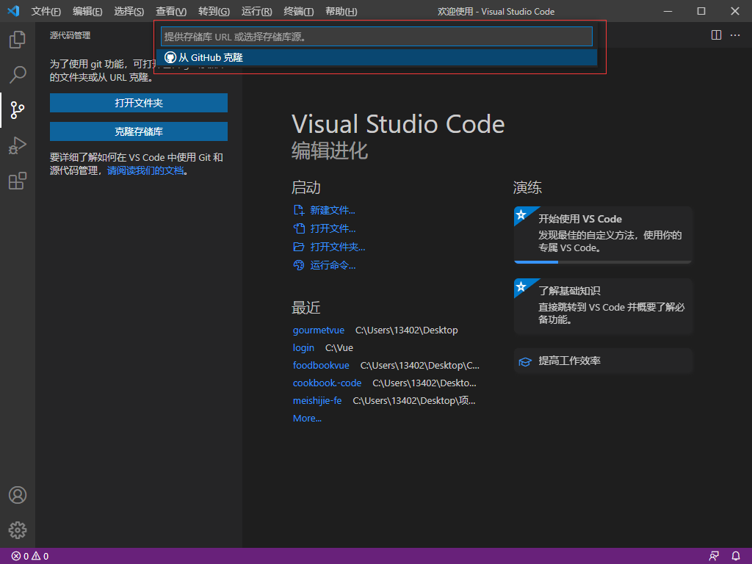The image size is (752, 564).
Task: Click the 新建文件... link
Action: pyautogui.click(x=333, y=210)
